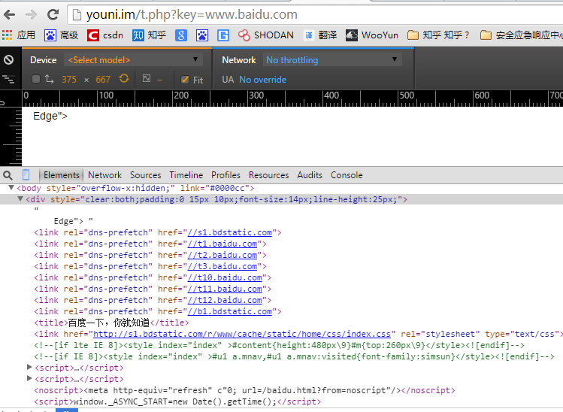This screenshot has height=412, width=563.
Task: Follow the //t3.baidu.com link
Action: (222, 267)
